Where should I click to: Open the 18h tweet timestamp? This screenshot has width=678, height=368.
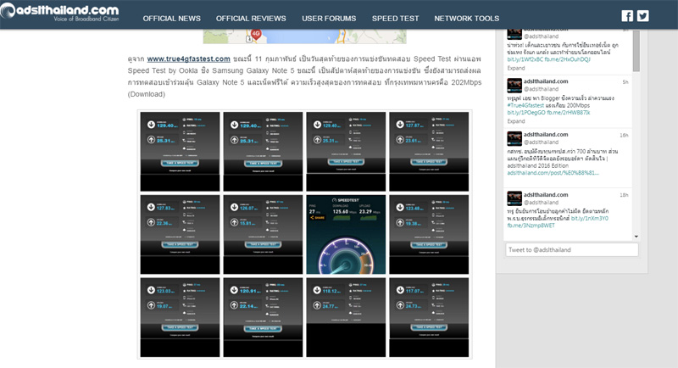(x=624, y=195)
